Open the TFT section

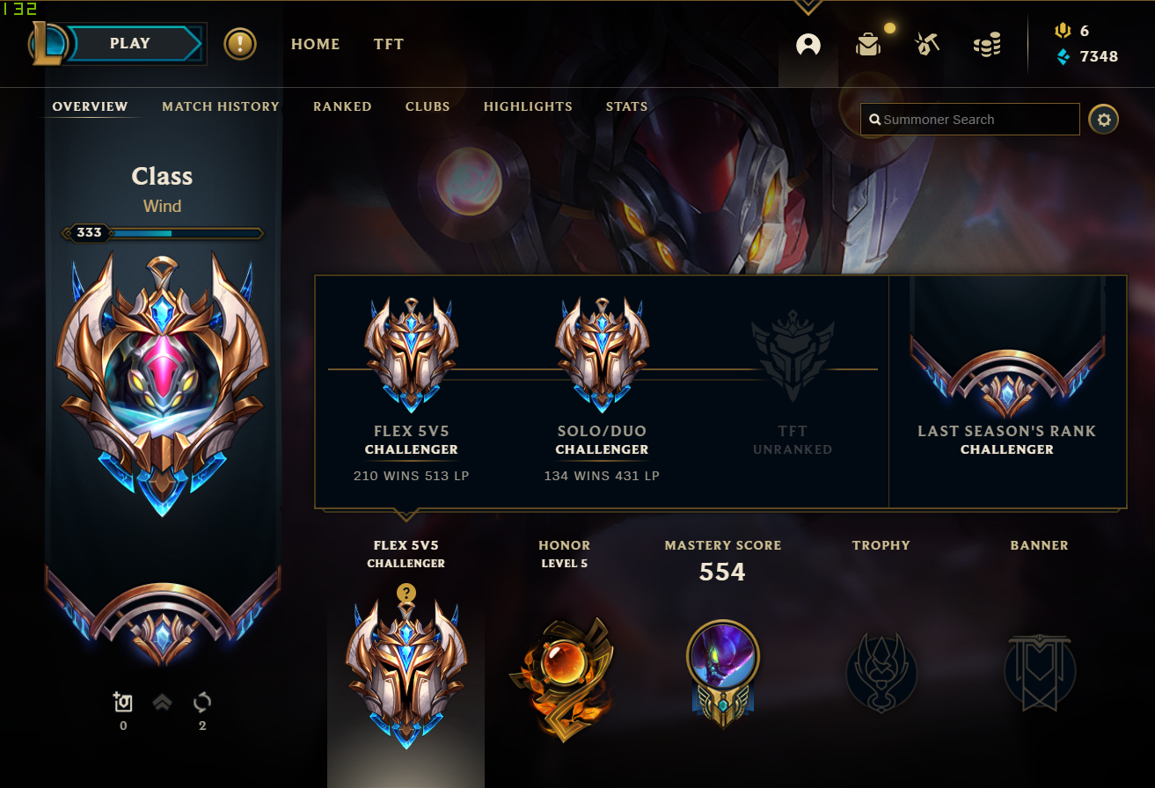pyautogui.click(x=388, y=44)
